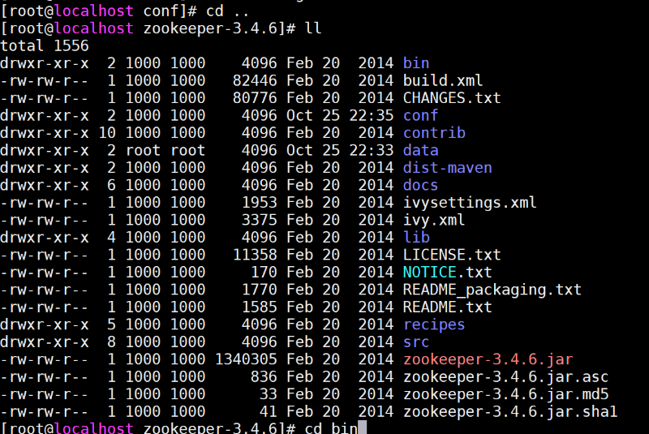
Task: Click the build.xml file name
Action: pyautogui.click(x=443, y=80)
